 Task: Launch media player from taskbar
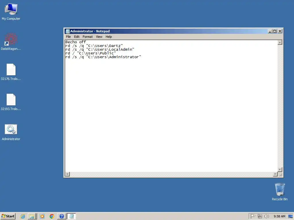coord(42,216)
